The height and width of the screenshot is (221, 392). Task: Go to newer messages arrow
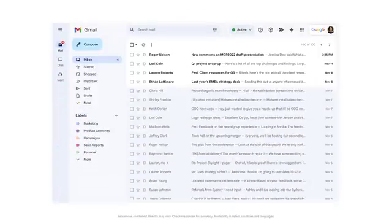pyautogui.click(x=322, y=45)
